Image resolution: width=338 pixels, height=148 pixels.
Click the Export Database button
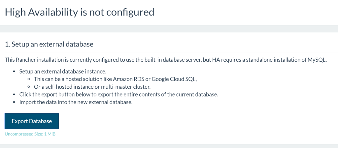[32, 121]
